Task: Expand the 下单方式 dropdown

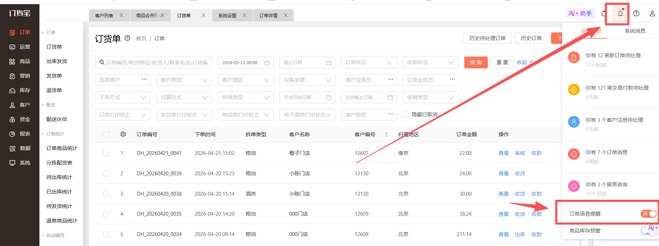Action: [x=122, y=97]
